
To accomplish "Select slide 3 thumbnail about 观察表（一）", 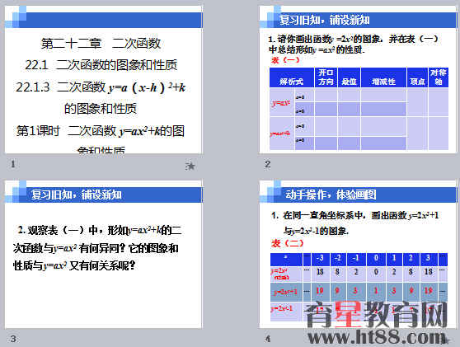I will click(104, 255).
